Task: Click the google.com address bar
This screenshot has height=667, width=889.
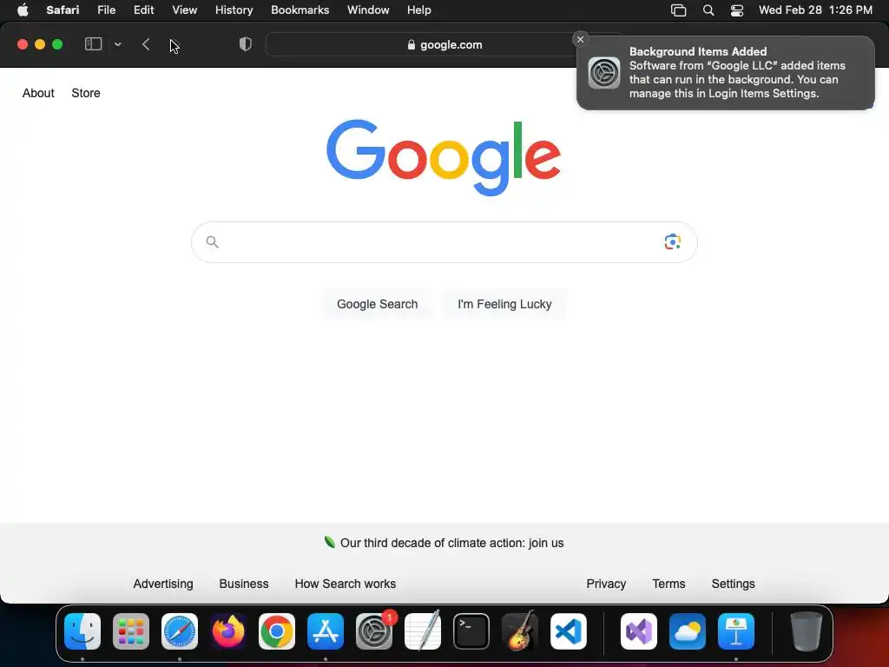Action: (444, 45)
